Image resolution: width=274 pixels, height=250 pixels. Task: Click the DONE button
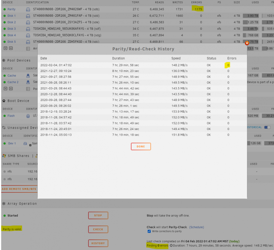[x=141, y=146]
